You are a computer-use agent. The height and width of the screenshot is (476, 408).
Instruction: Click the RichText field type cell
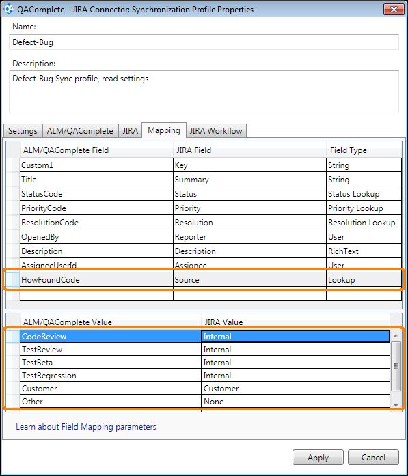tap(364, 251)
